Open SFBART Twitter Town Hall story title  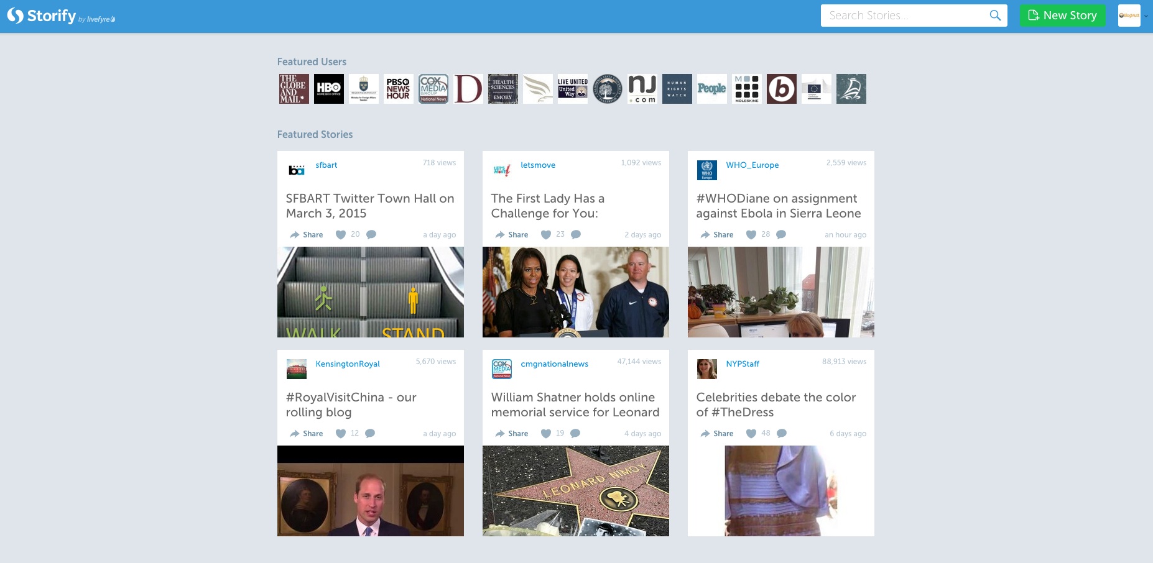point(370,206)
